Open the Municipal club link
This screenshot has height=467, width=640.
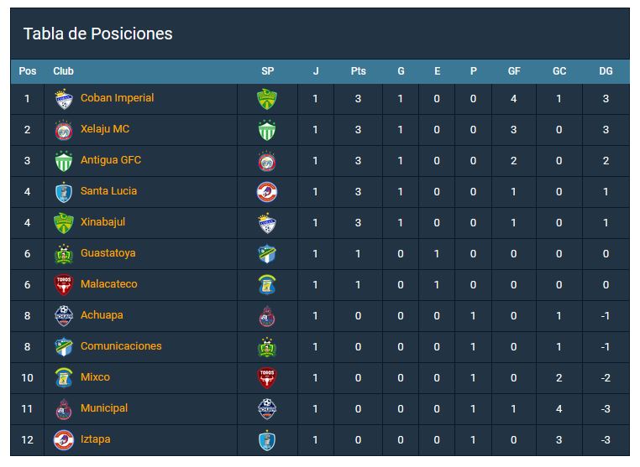point(104,408)
